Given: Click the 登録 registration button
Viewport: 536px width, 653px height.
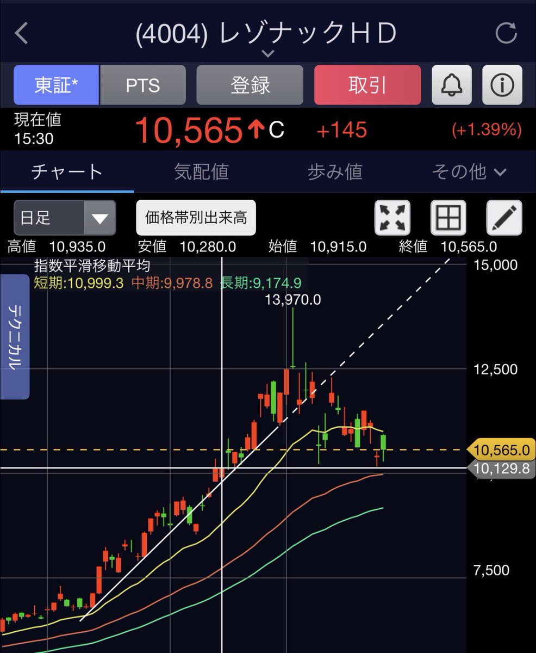Looking at the screenshot, I should click(x=250, y=85).
